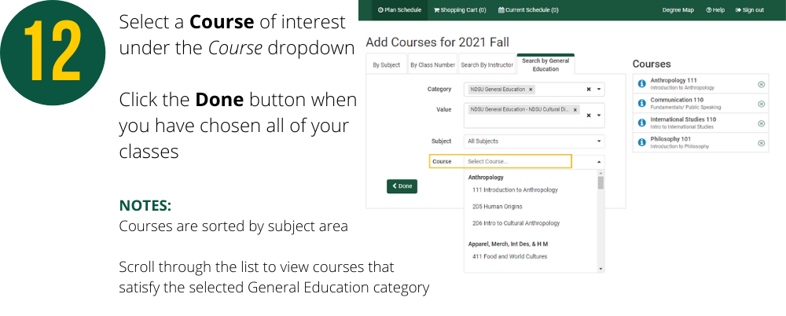Remove Communication 110 from courses list

coord(761,104)
